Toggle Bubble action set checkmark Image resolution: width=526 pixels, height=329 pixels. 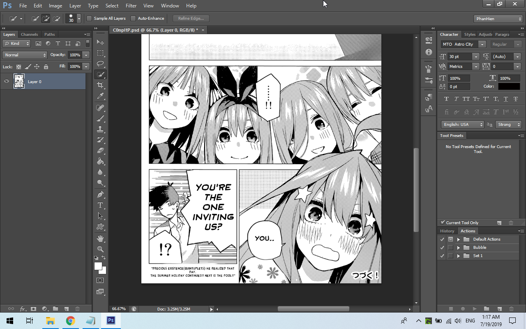[x=442, y=248]
